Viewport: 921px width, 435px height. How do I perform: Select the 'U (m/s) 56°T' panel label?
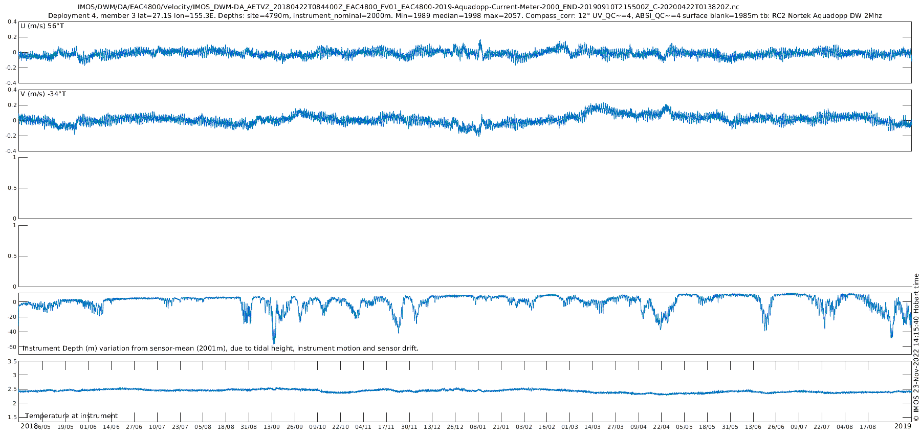click(x=42, y=26)
